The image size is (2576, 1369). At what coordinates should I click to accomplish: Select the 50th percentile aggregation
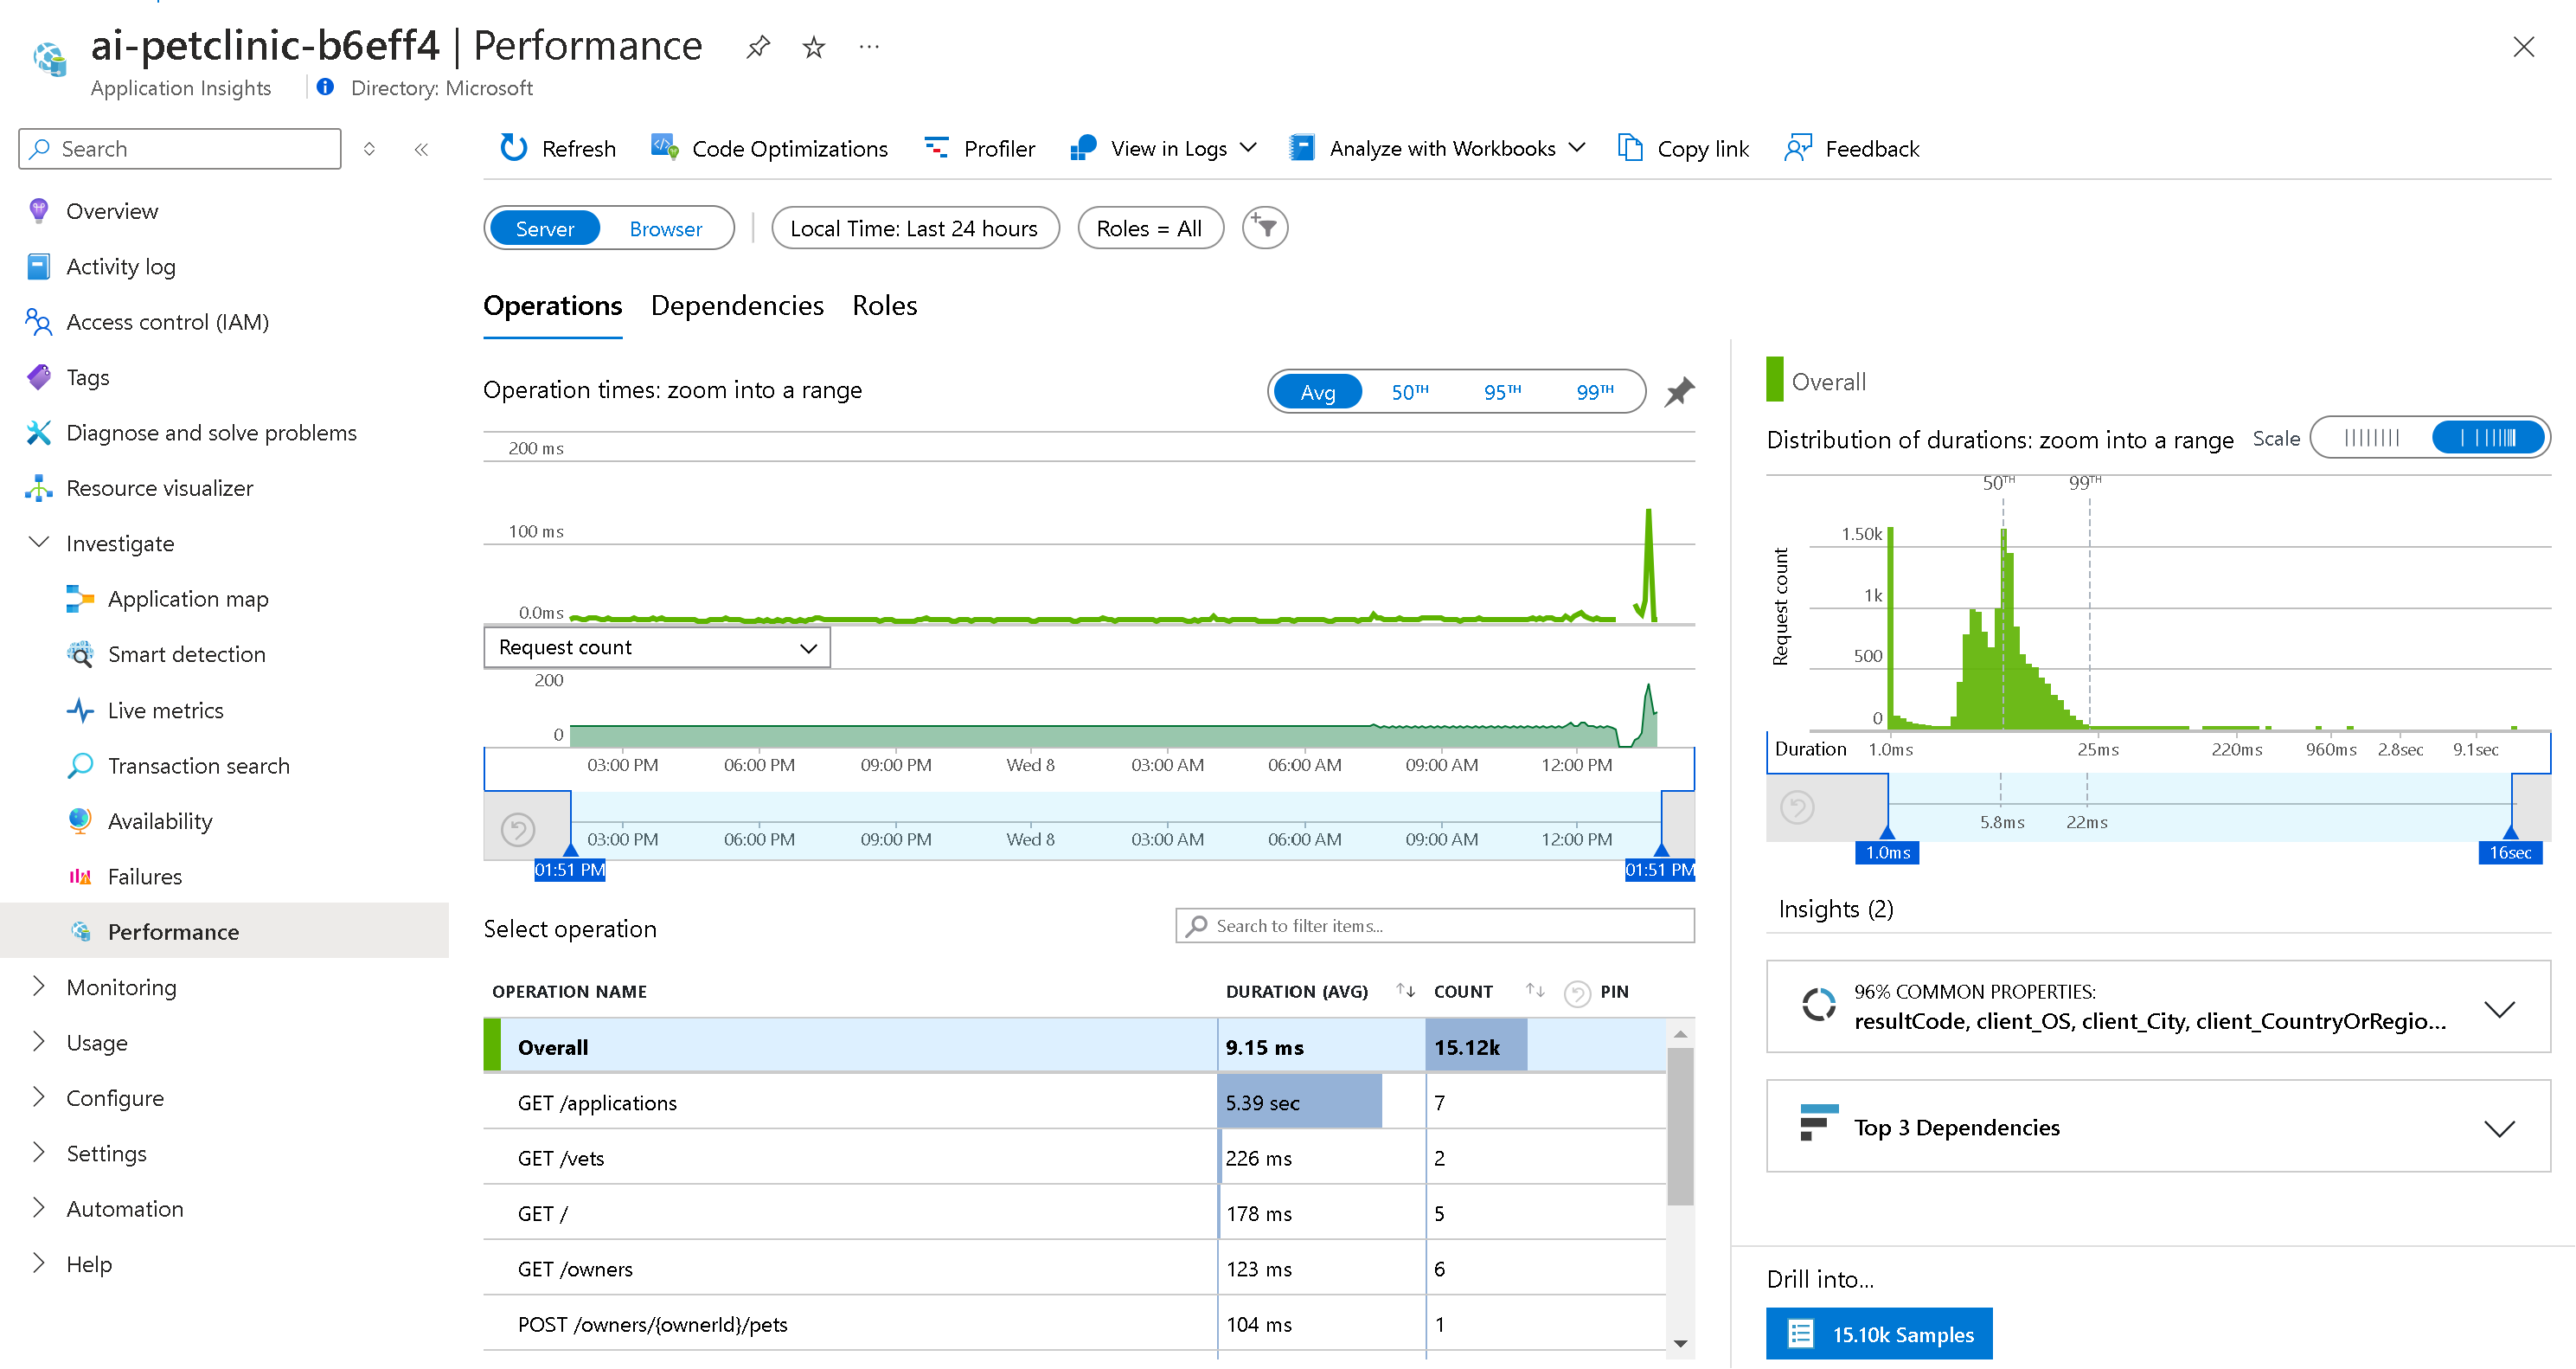pos(1410,392)
